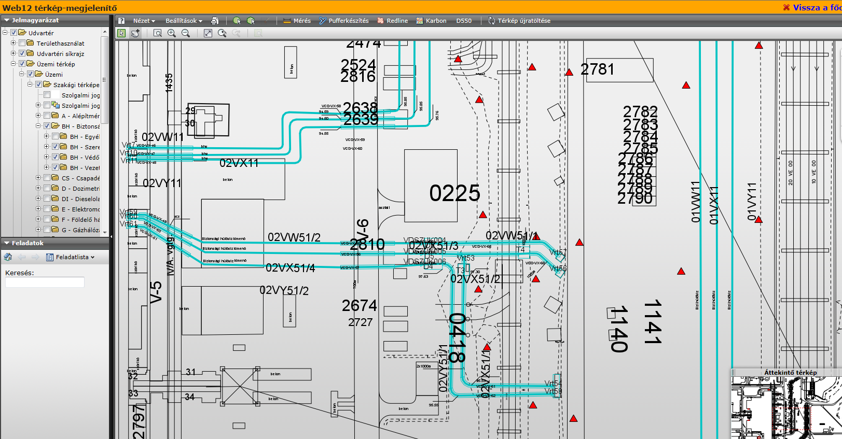Screen dimensions: 842x439
Task: Click the Vissza a főo link
Action: pyautogui.click(x=813, y=7)
